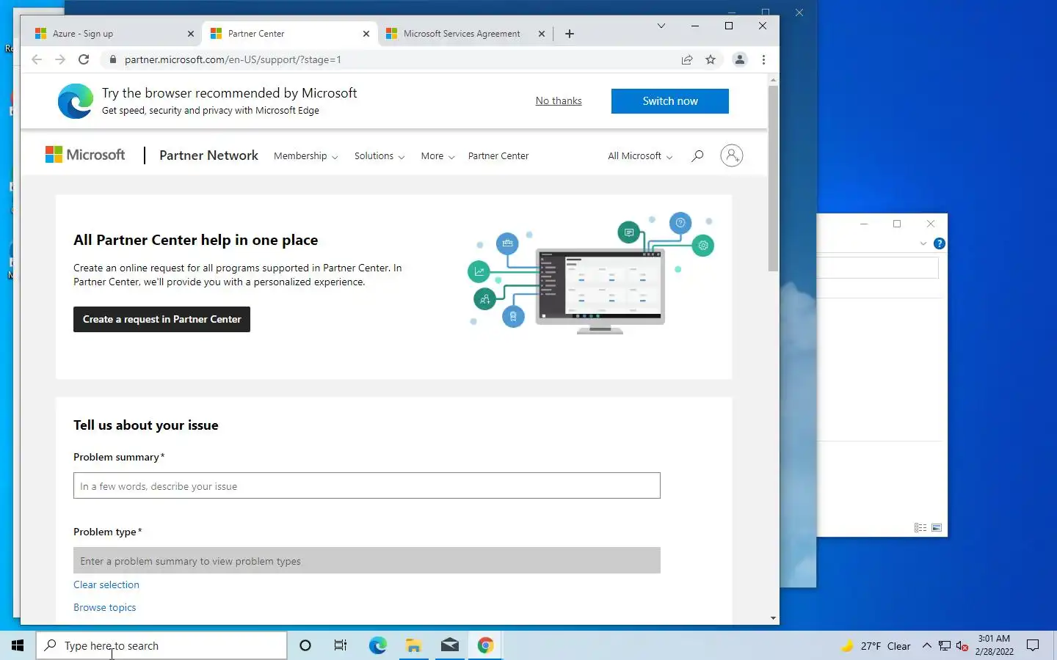
Task: Expand the All Microsoft dropdown
Action: [x=640, y=156]
